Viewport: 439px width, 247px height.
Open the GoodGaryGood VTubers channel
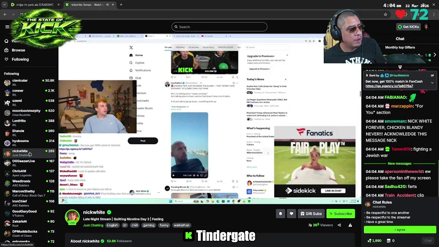(29, 213)
